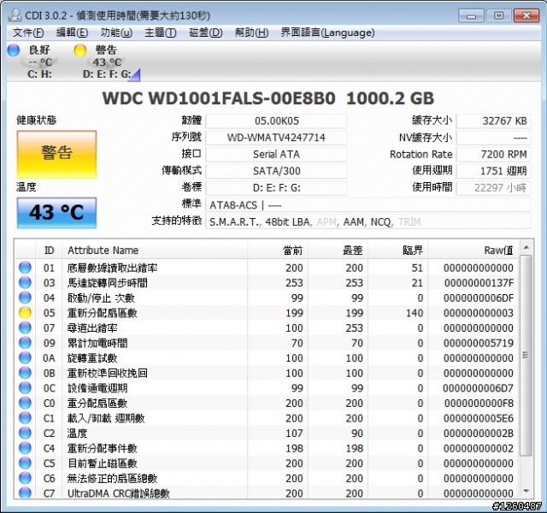Image resolution: width=547 pixels, height=513 pixels.
Task: Click the status orb of attribute 07
Action: [25, 327]
